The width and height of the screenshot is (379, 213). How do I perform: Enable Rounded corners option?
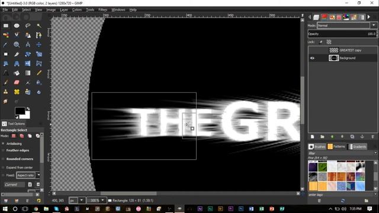pos(3,159)
